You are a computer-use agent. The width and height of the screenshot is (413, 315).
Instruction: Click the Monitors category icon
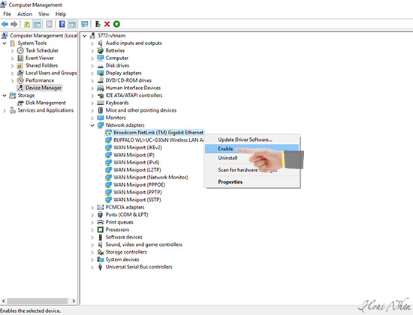pyautogui.click(x=100, y=118)
